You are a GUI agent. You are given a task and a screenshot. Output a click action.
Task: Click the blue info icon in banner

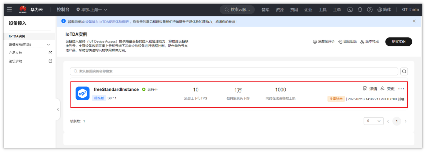pos(64,21)
